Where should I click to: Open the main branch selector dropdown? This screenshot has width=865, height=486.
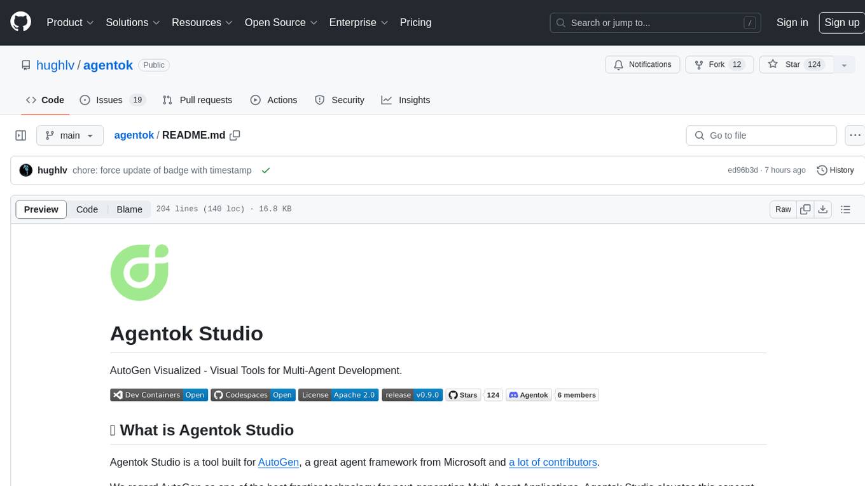(70, 135)
